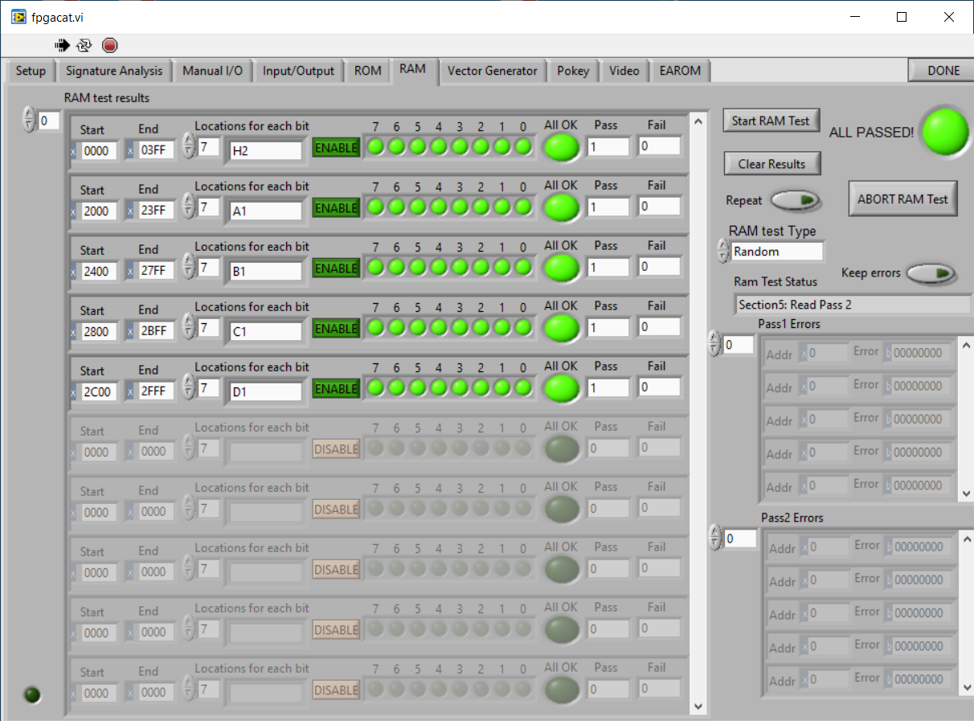Click the All OK LED for H2 row
This screenshot has width=974, height=721.
tap(561, 148)
